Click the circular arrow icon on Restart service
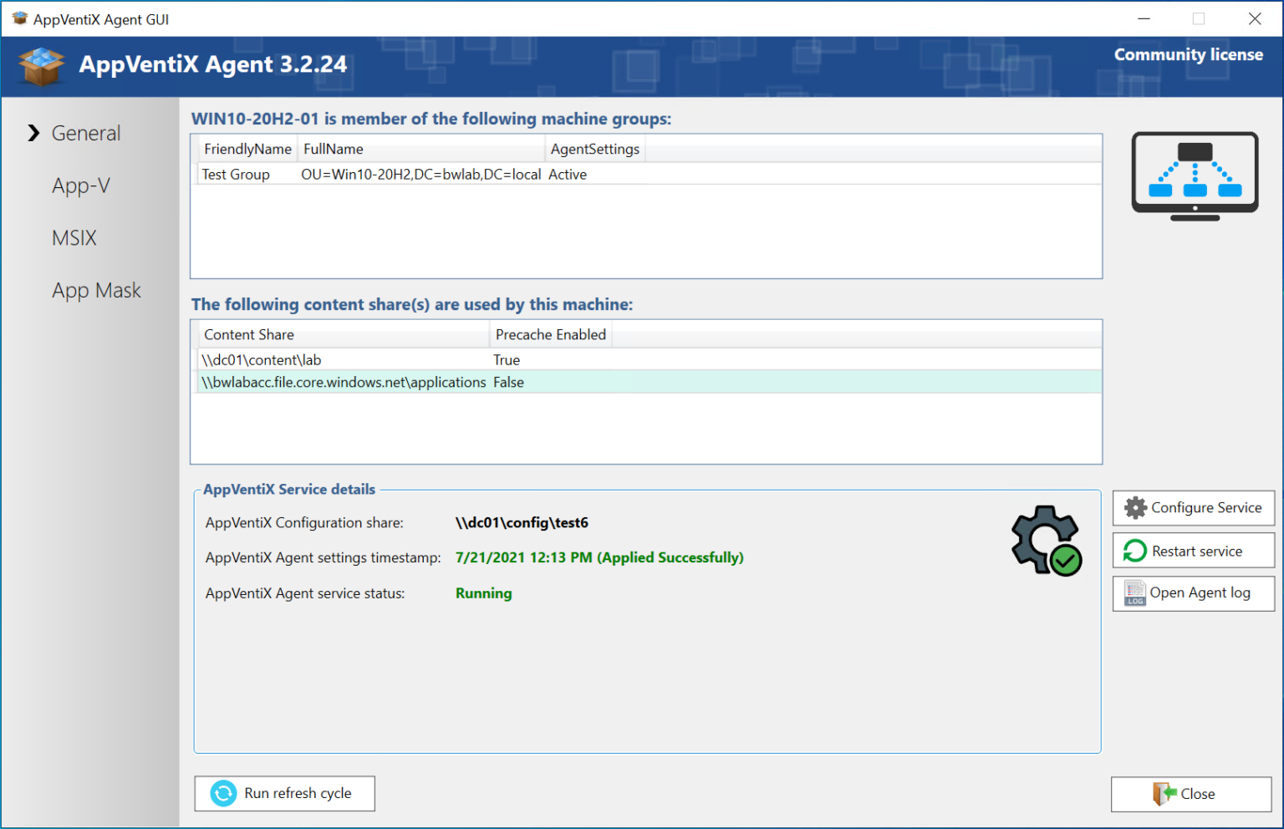 tap(1134, 551)
